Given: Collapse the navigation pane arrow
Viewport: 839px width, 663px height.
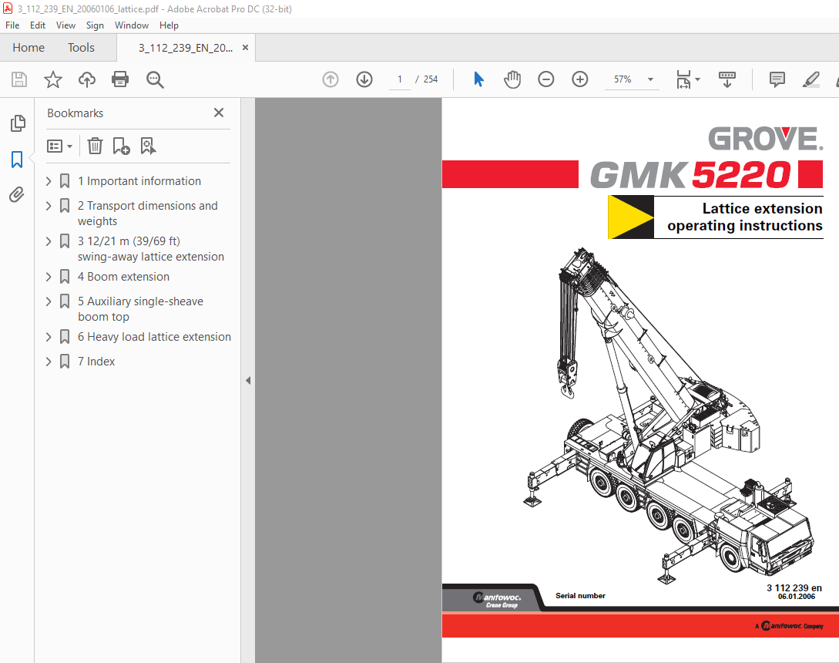Looking at the screenshot, I should click(248, 380).
